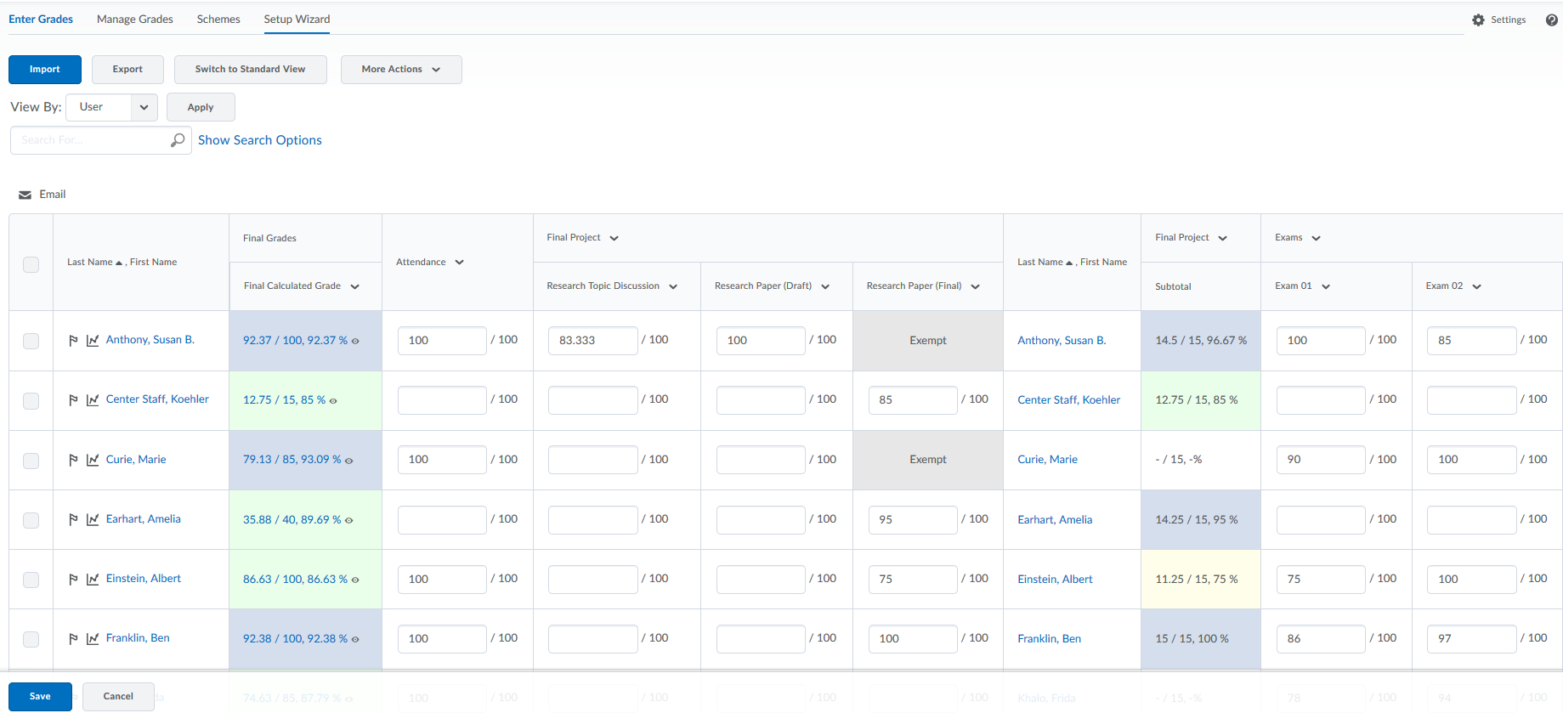The height and width of the screenshot is (713, 1563).
Task: Check the select-all rows checkbox in header
Action: pyautogui.click(x=31, y=264)
